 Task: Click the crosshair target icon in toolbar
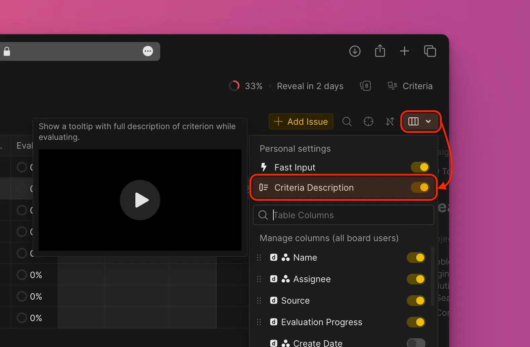tap(368, 121)
